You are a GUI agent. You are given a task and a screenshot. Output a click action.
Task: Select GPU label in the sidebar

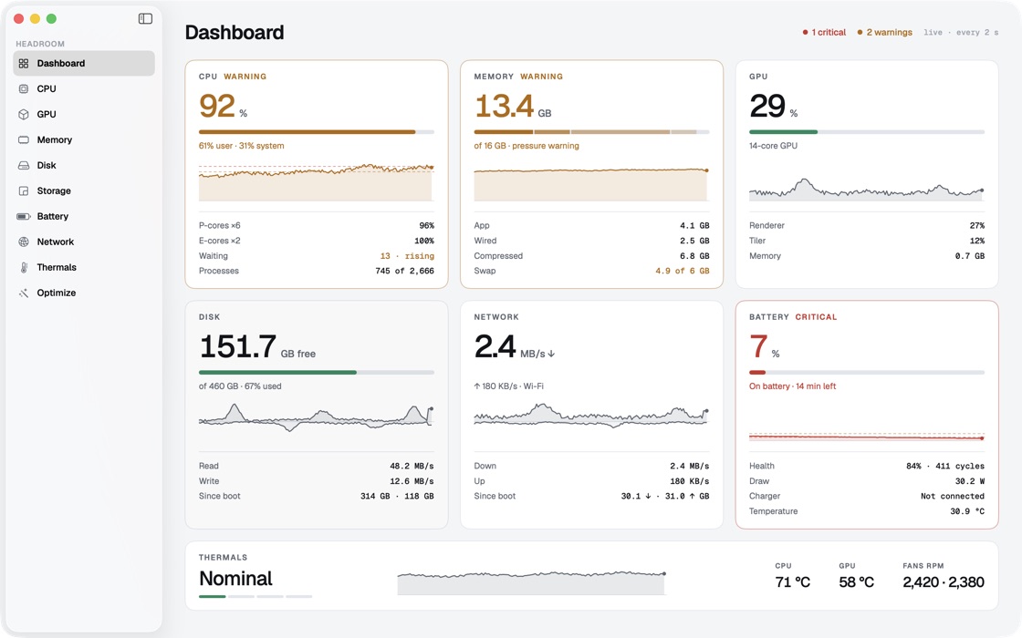47,114
